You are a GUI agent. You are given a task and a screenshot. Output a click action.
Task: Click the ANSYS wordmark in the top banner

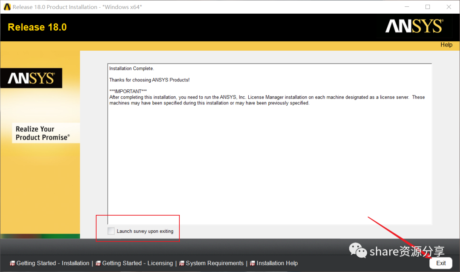click(x=413, y=26)
